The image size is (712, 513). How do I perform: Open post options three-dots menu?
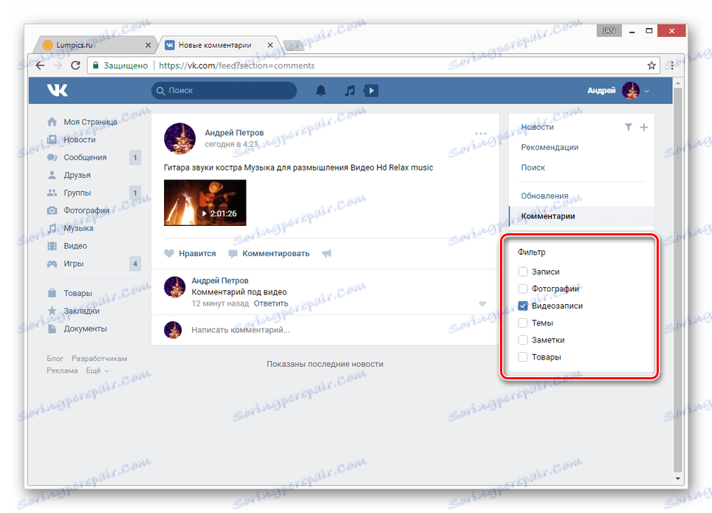(x=480, y=134)
